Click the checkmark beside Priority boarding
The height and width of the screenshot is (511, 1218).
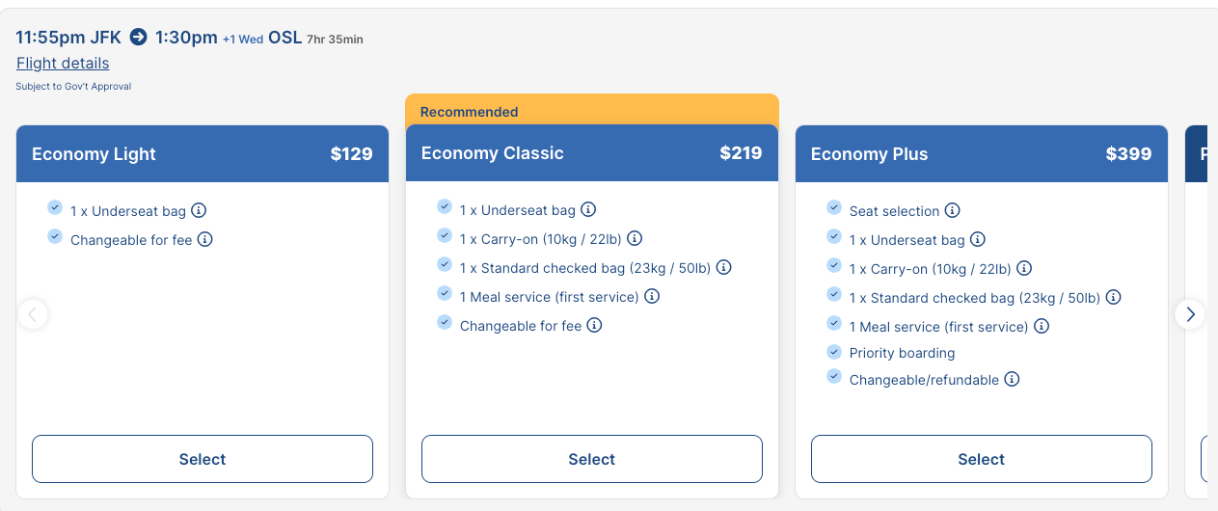pyautogui.click(x=834, y=352)
